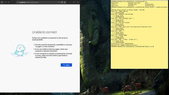Open Firefox hamburger menu
This screenshot has width=169, height=95.
(x=78, y=2)
